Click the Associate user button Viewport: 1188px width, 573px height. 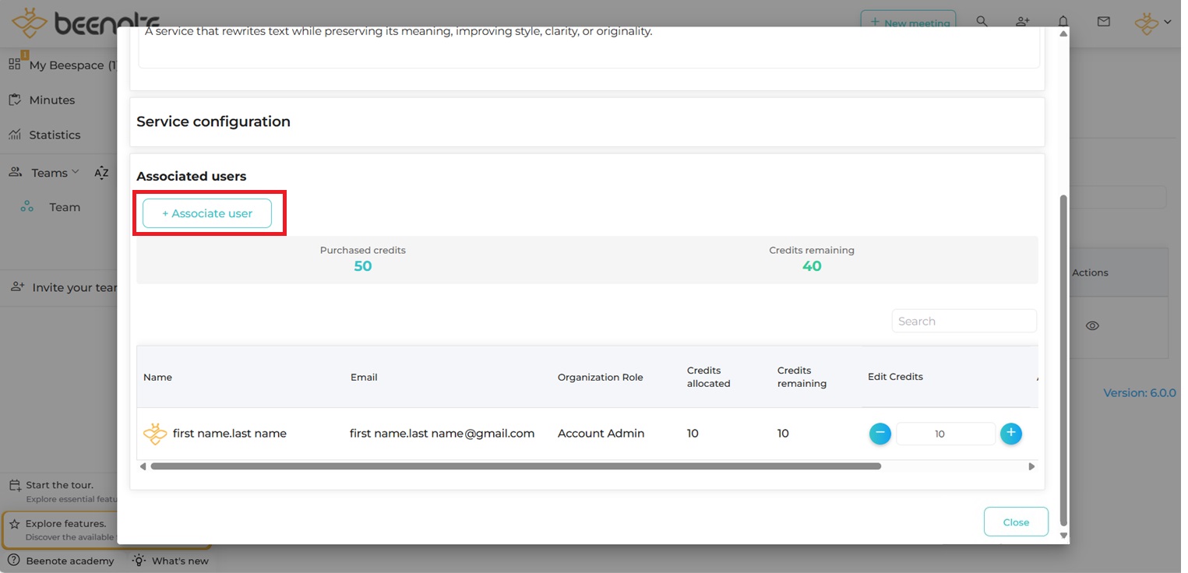[x=207, y=213]
